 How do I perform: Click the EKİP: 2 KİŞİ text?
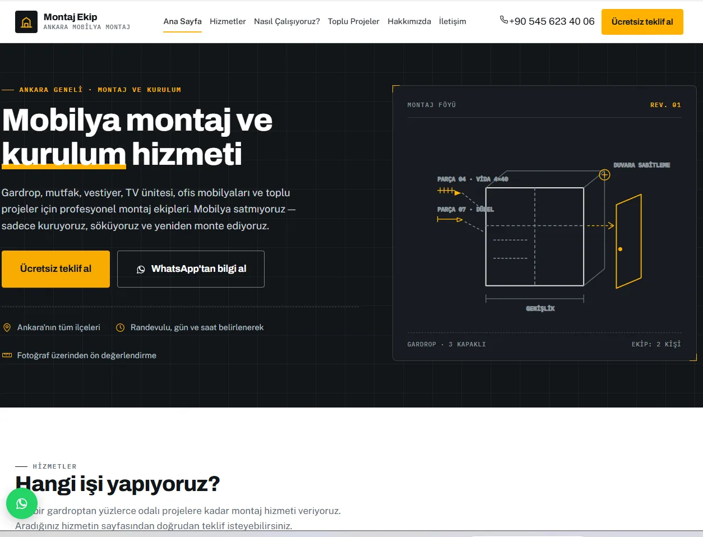tap(656, 344)
